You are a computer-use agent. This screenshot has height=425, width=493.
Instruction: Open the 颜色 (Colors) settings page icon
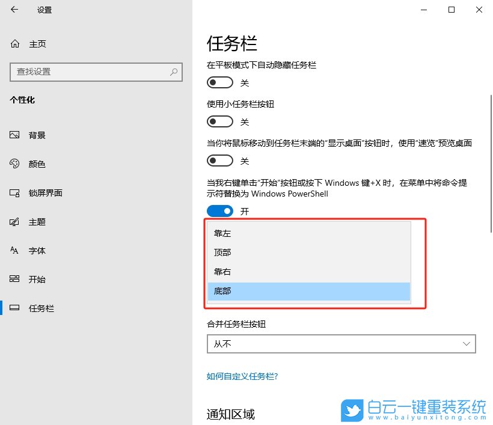click(14, 164)
